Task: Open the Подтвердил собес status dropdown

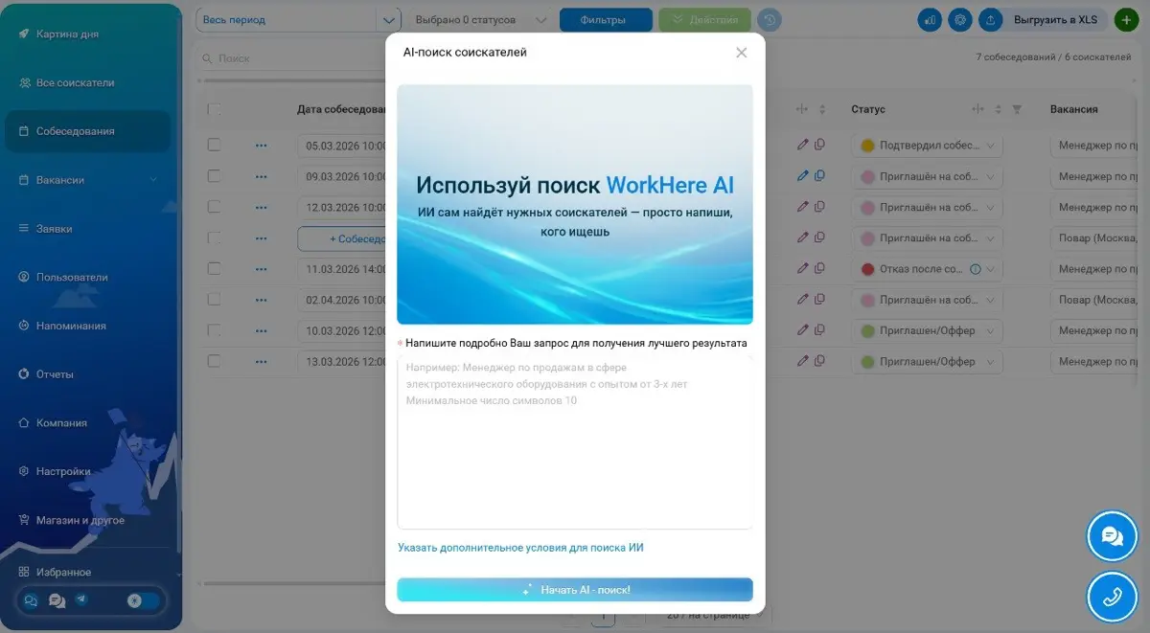Action: 927,146
